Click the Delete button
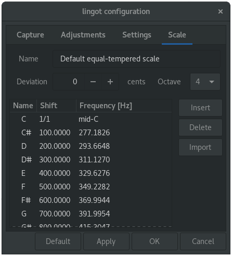This screenshot has height=256, width=232. coord(200,127)
